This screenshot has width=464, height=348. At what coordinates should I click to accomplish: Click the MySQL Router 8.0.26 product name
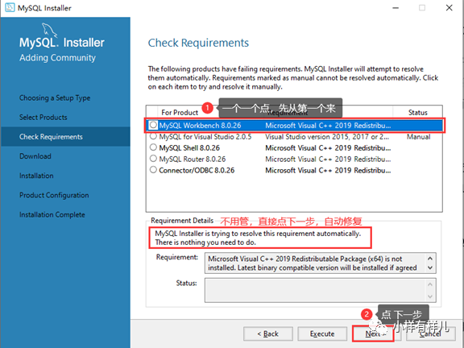coord(193,159)
